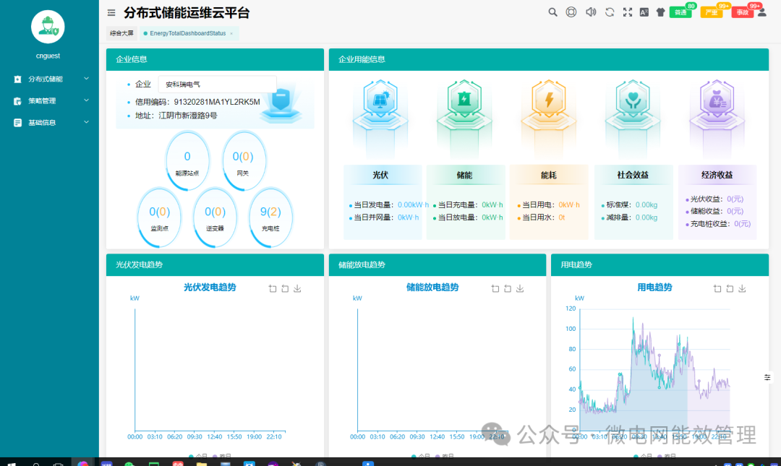Screen dimensions: 781x466
Task: Click the 信用编码 91320281MA1YL2RK5M line
Action: pyautogui.click(x=197, y=102)
